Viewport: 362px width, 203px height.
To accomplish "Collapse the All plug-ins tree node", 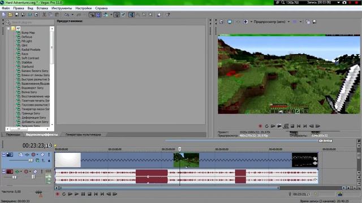I will 8,29.
